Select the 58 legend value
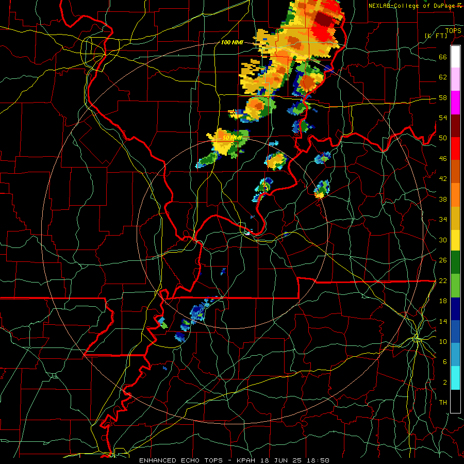 (x=443, y=97)
